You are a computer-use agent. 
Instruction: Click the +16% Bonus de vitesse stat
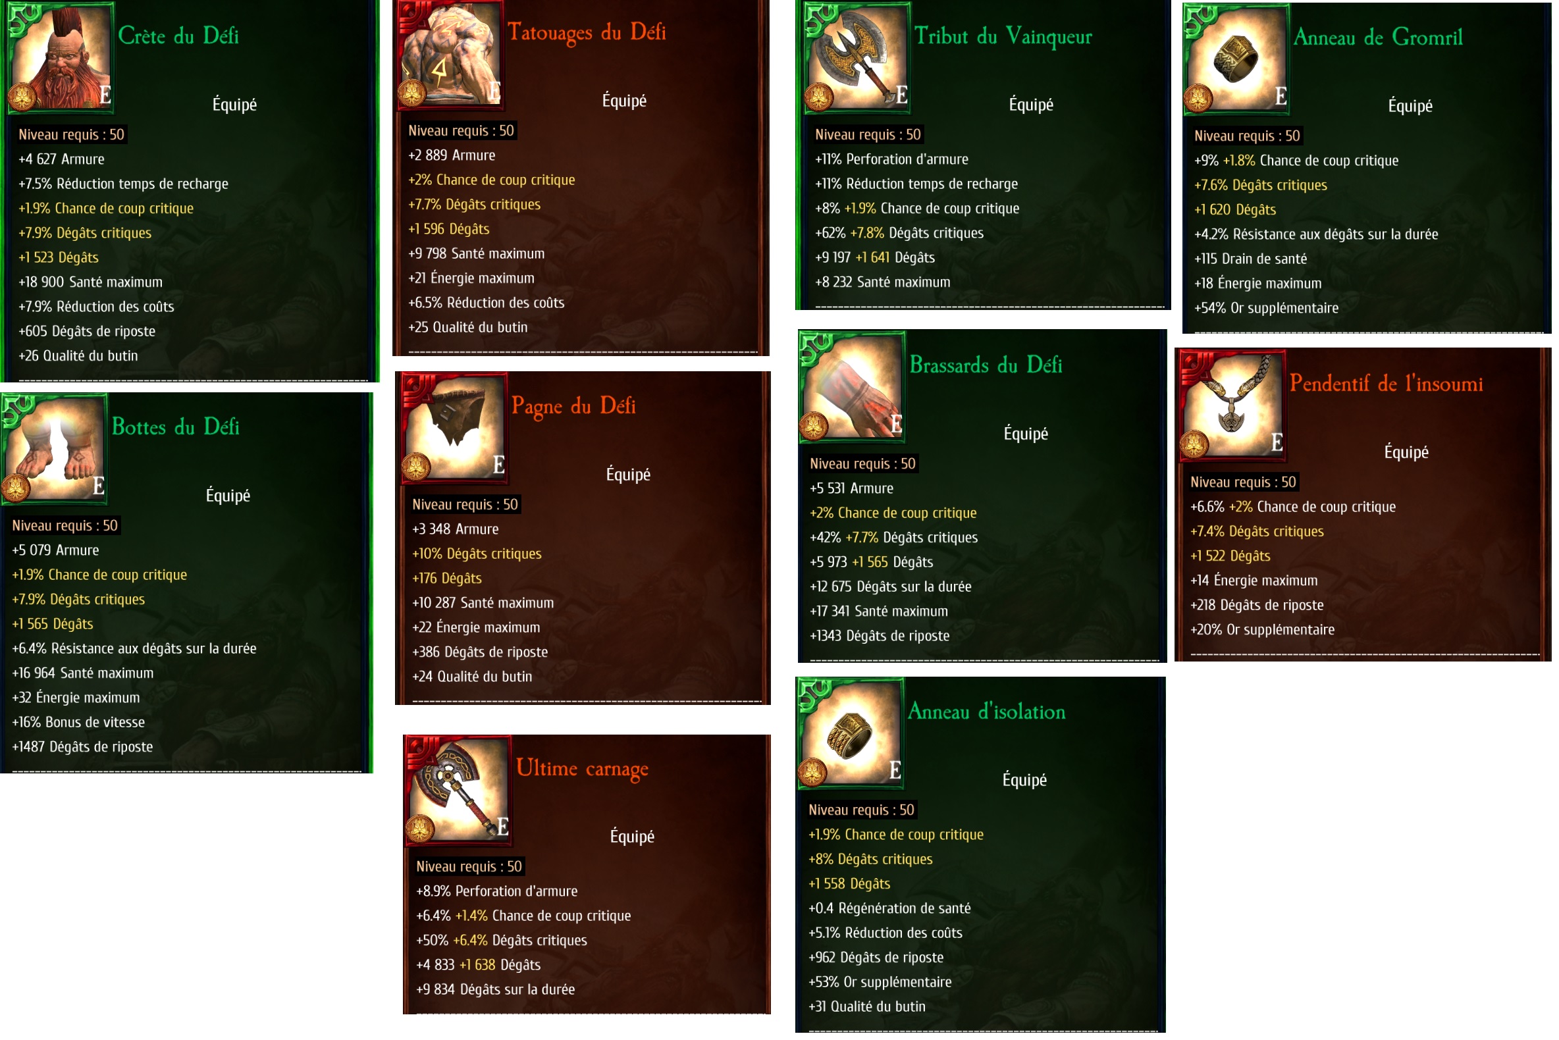coord(78,722)
